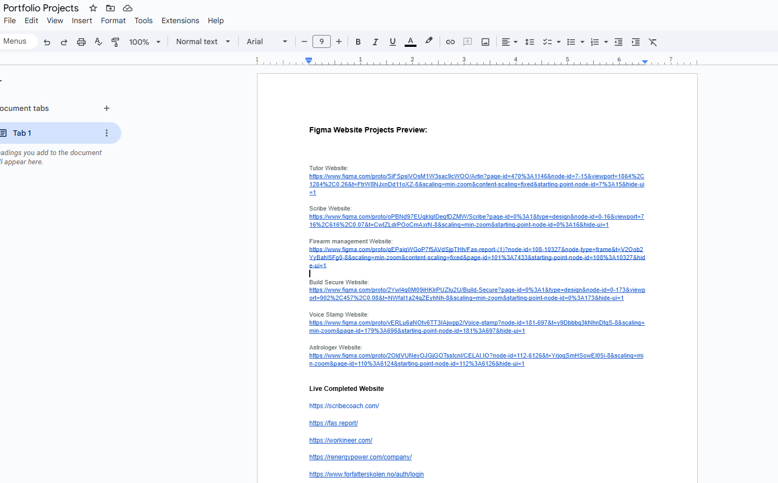Click the font size input field
Screen dimensions: 778x483
click(322, 42)
